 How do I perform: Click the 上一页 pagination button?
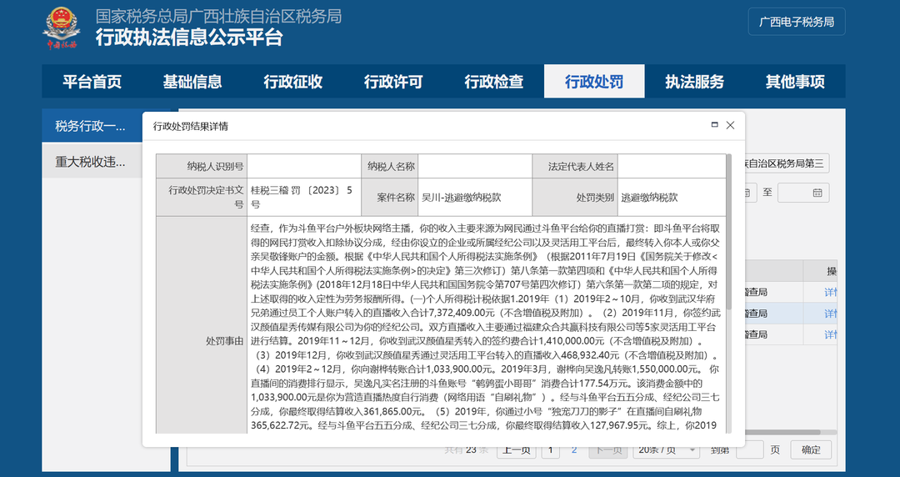coord(516,449)
